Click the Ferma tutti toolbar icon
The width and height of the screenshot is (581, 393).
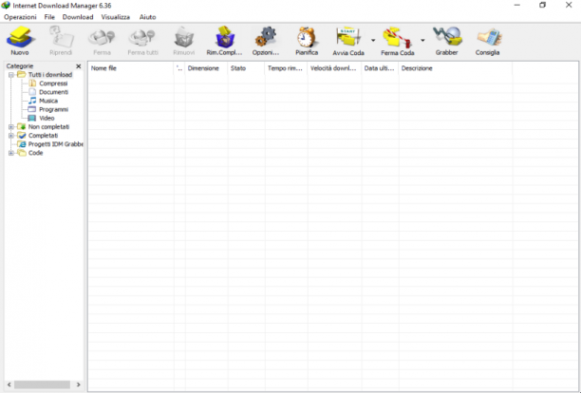coord(142,37)
